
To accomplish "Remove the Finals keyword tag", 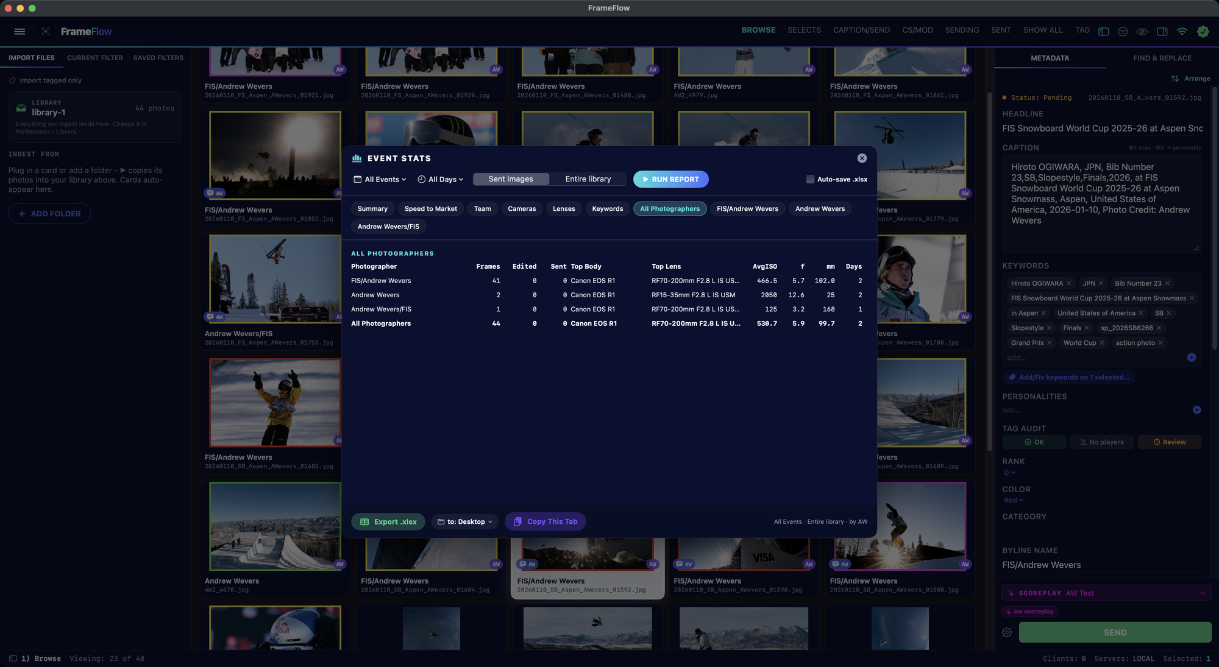I will 1086,328.
